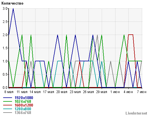The width and height of the screenshot is (149, 116).
Task: Click the 8 мая date label
Action: point(9,92)
